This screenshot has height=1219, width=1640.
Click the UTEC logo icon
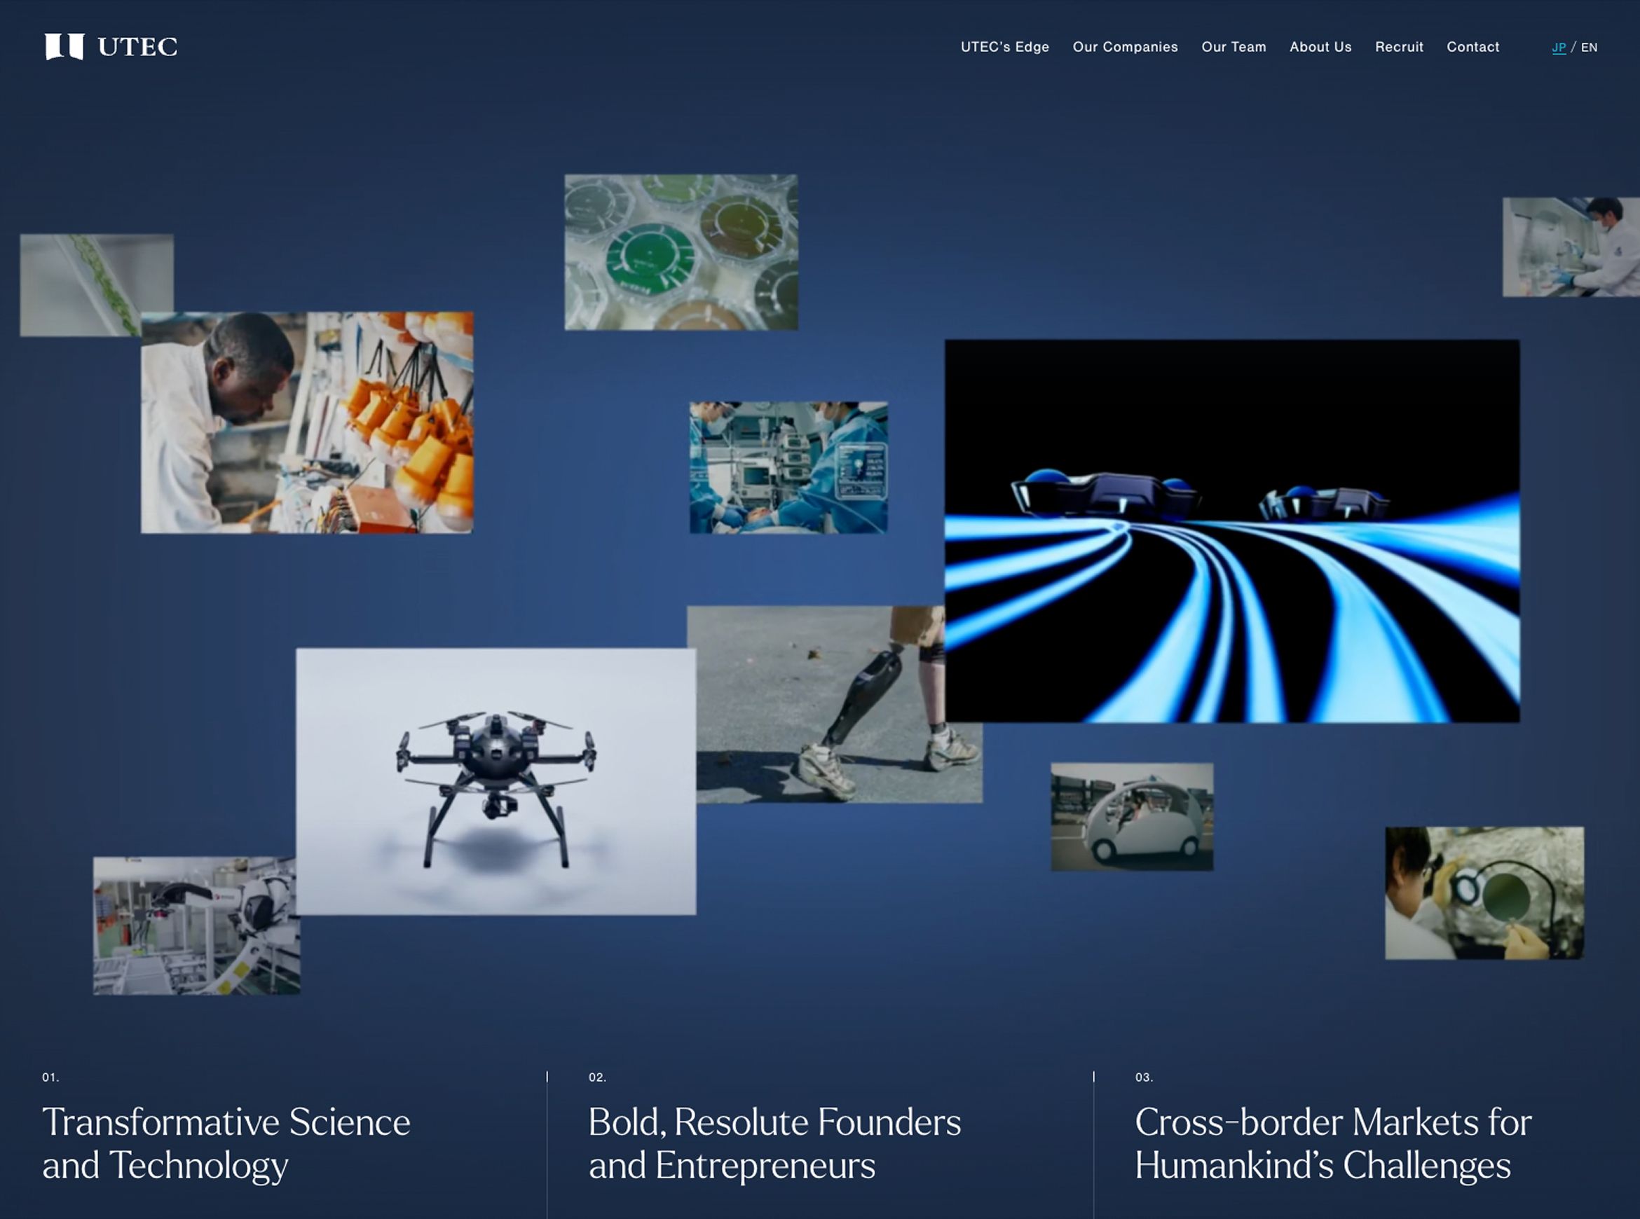pos(64,46)
